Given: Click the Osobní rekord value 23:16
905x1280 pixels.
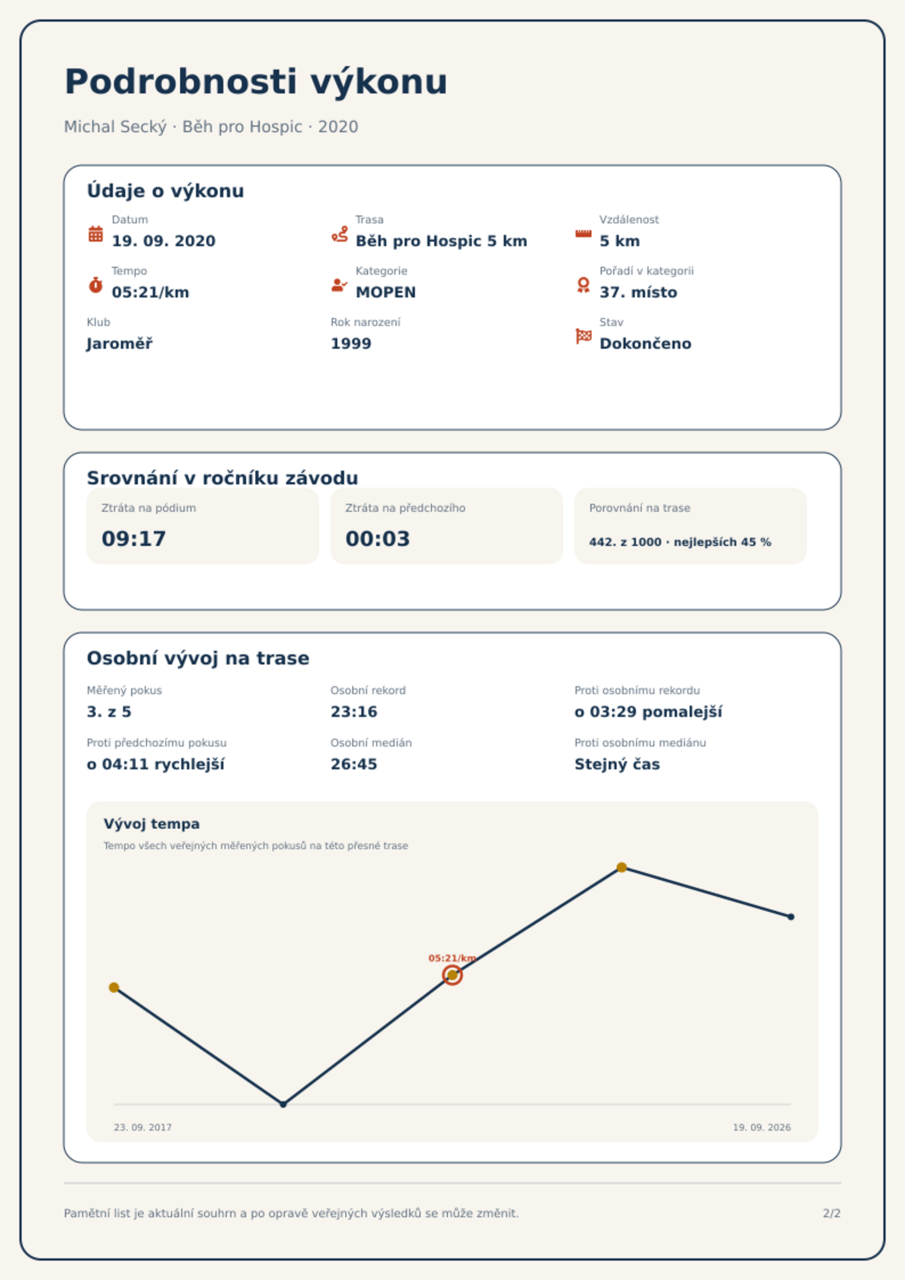Looking at the screenshot, I should click(x=354, y=712).
